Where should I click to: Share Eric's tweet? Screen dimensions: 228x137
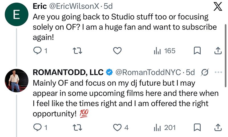coord(218,51)
